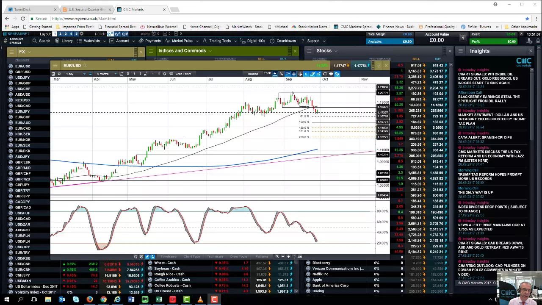Click the chart zoom in plus icon
The width and height of the screenshot is (542, 305).
tap(288, 256)
